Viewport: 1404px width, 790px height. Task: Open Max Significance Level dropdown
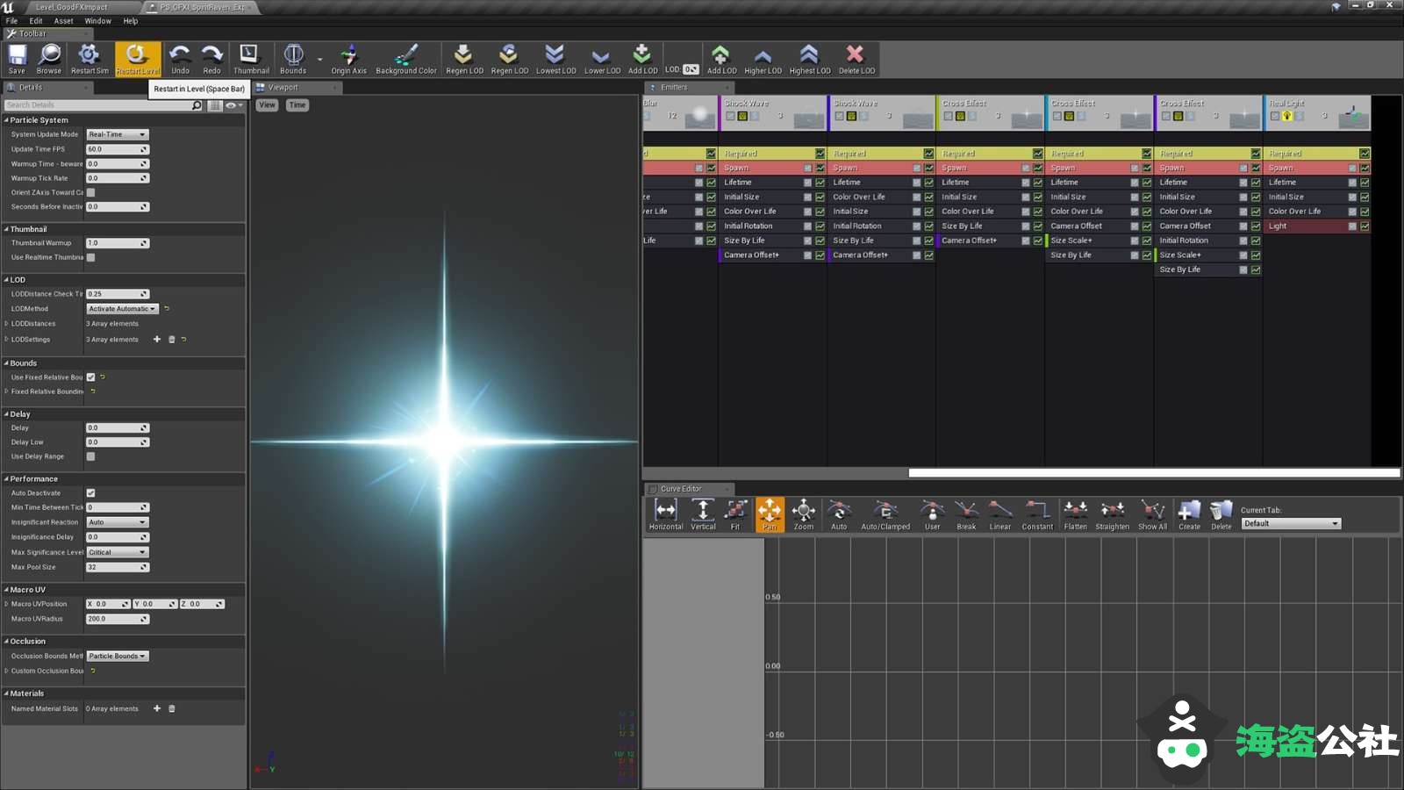[x=117, y=552]
